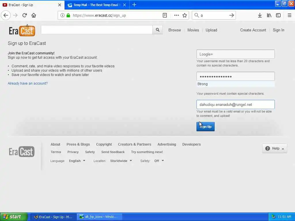Click the EraCast logo in header

22,30
